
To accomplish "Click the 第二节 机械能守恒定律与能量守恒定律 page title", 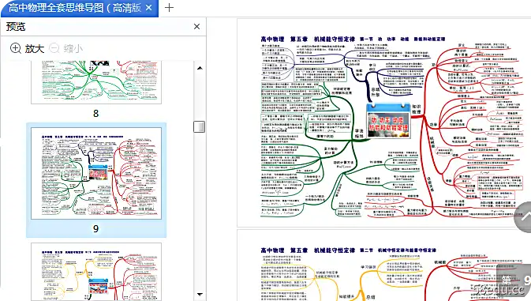I will [349, 250].
